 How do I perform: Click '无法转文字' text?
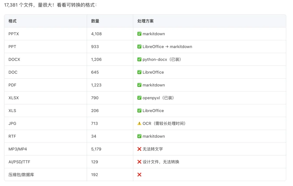pyautogui.click(x=153, y=149)
